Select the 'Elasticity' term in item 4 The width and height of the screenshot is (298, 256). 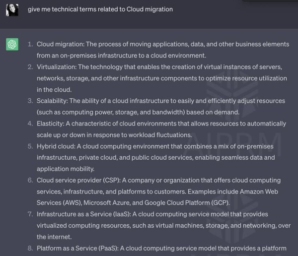pyautogui.click(x=52, y=124)
